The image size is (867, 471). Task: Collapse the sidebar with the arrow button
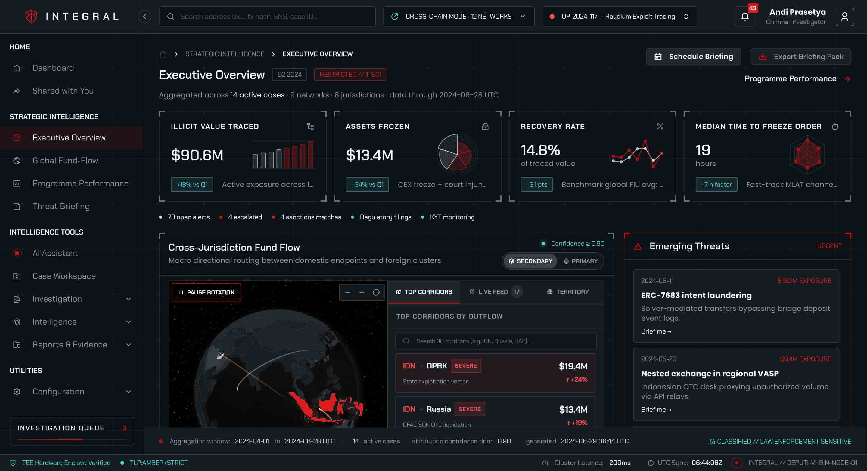144,17
